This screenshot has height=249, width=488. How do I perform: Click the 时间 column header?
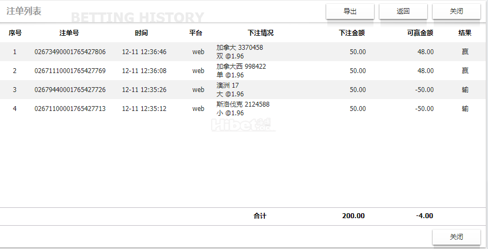(141, 33)
